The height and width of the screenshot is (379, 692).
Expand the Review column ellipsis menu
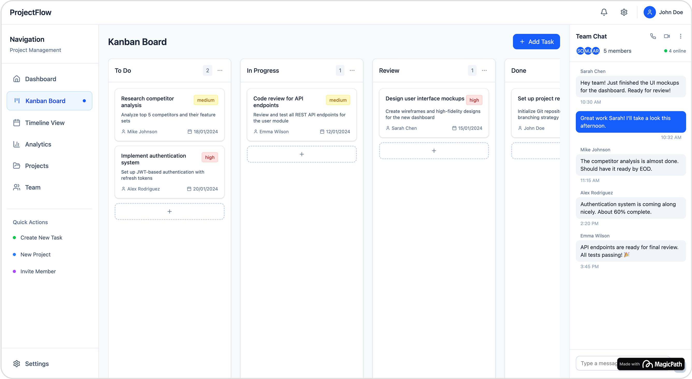484,70
